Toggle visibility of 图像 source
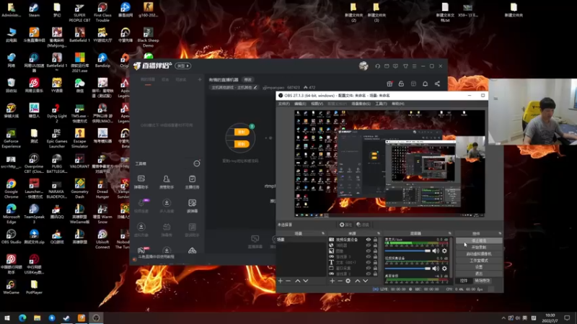The height and width of the screenshot is (324, 577). pyautogui.click(x=369, y=251)
